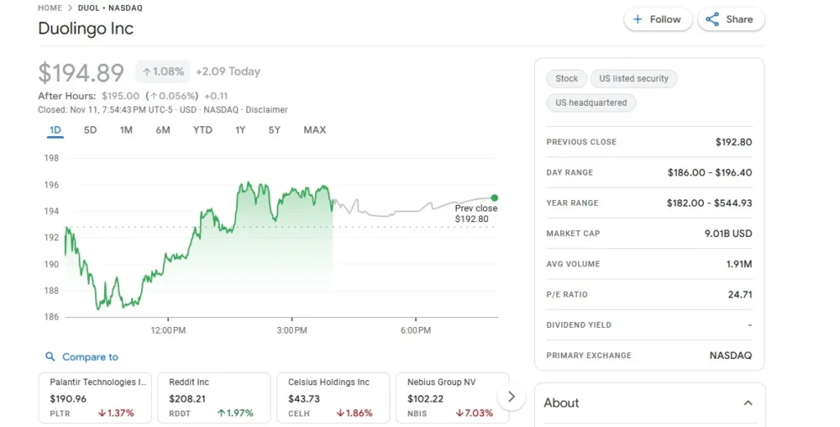Open the Reddit Inc stock card
The width and height of the screenshot is (840, 427).
tap(213, 397)
